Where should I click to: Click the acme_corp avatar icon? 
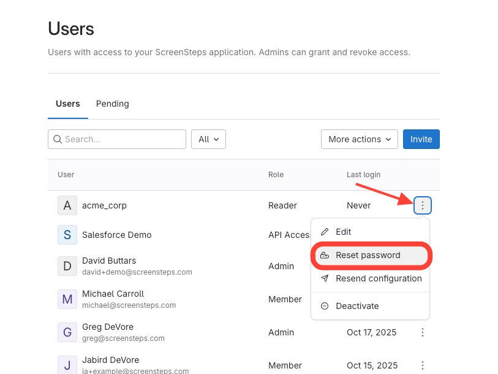(x=67, y=205)
